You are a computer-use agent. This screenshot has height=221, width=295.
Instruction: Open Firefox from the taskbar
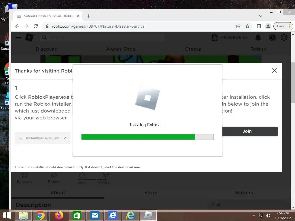coord(59,215)
